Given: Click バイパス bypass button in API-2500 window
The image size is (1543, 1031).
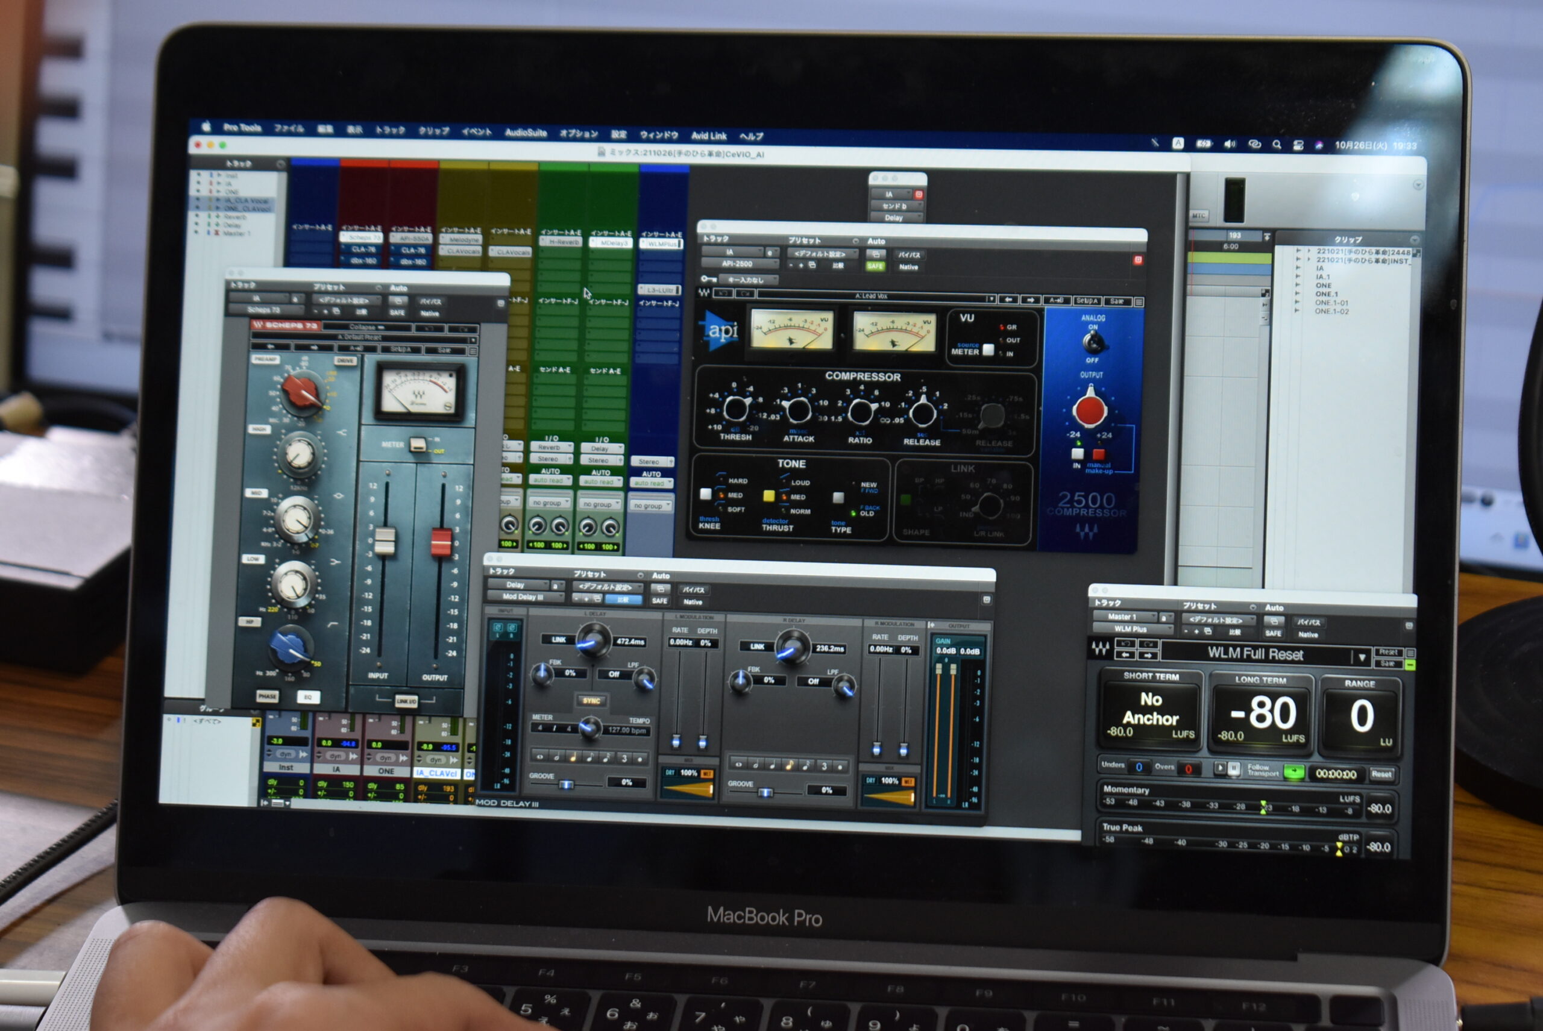Looking at the screenshot, I should click(909, 254).
